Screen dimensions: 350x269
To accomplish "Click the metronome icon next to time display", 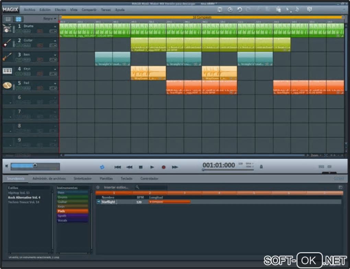I will (261, 166).
